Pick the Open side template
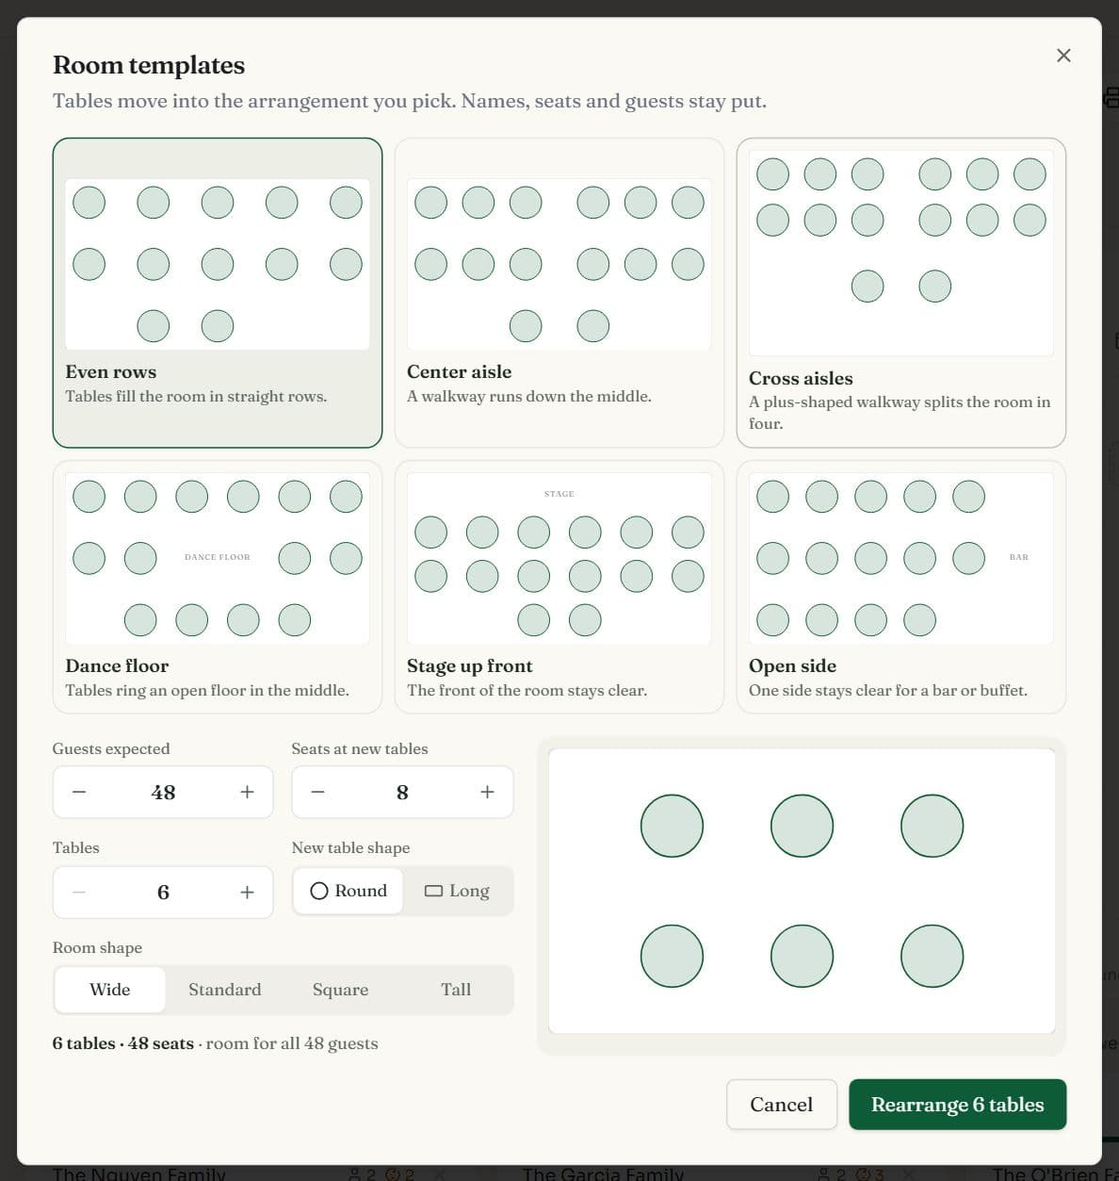The width and height of the screenshot is (1119, 1181). [901, 587]
